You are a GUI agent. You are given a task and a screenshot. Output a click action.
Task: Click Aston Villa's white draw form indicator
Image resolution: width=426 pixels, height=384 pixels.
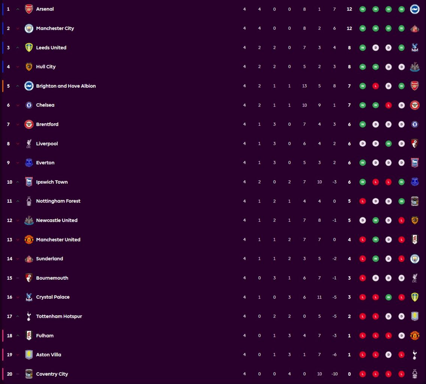(388, 355)
